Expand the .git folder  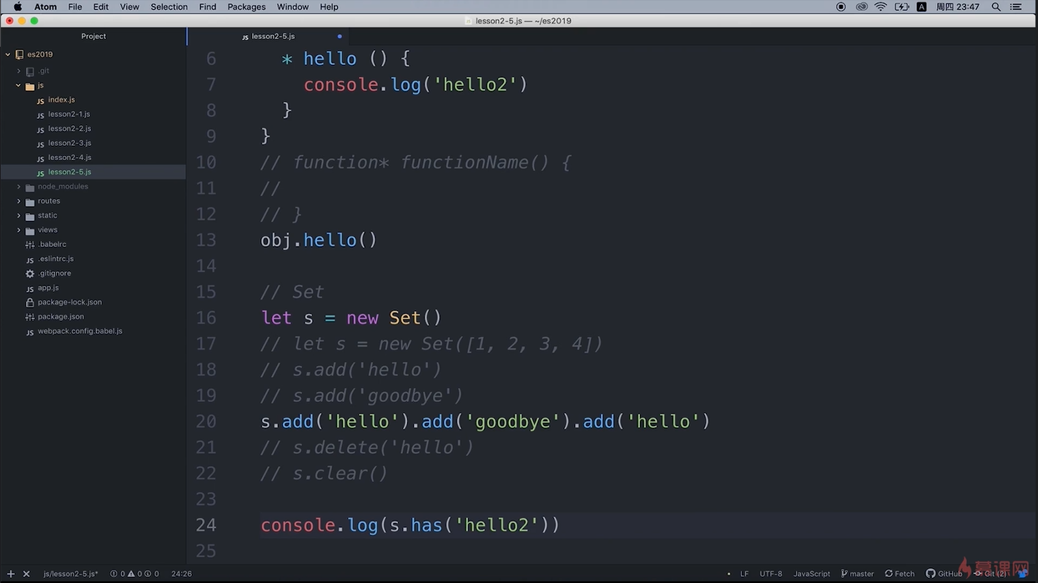(x=18, y=71)
